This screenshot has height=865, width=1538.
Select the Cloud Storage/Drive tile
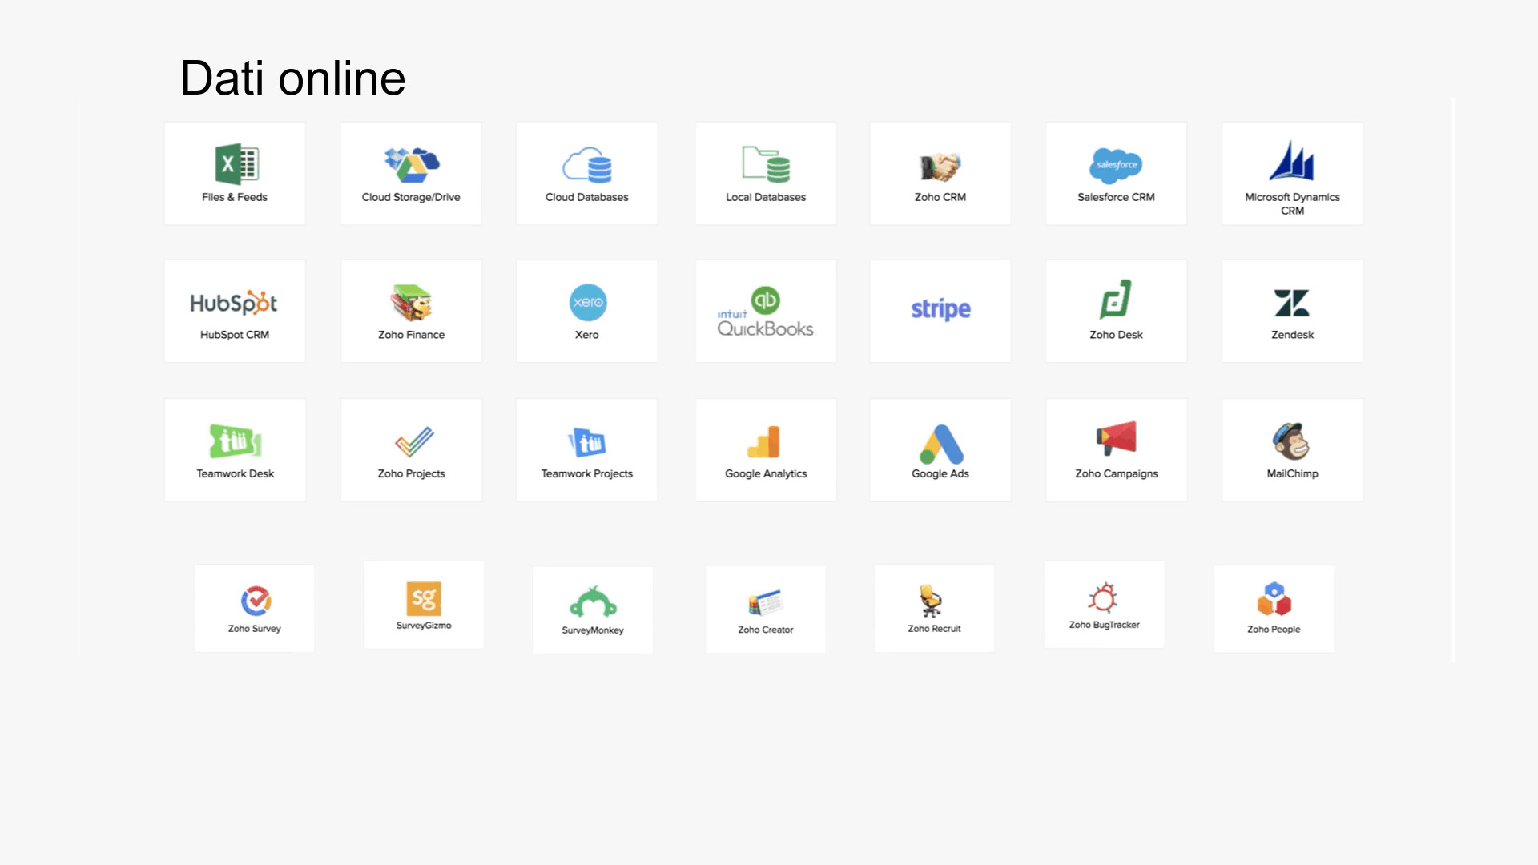point(411,174)
